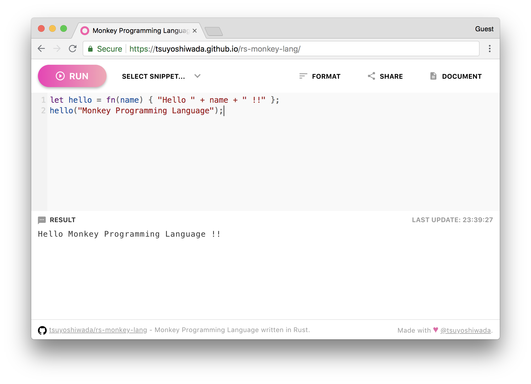The height and width of the screenshot is (384, 531).
Task: Reload the page with refresh icon
Action: coord(73,49)
